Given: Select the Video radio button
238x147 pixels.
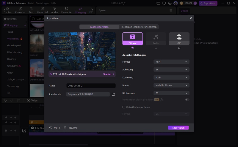Looking at the screenshot, I should [132, 48].
